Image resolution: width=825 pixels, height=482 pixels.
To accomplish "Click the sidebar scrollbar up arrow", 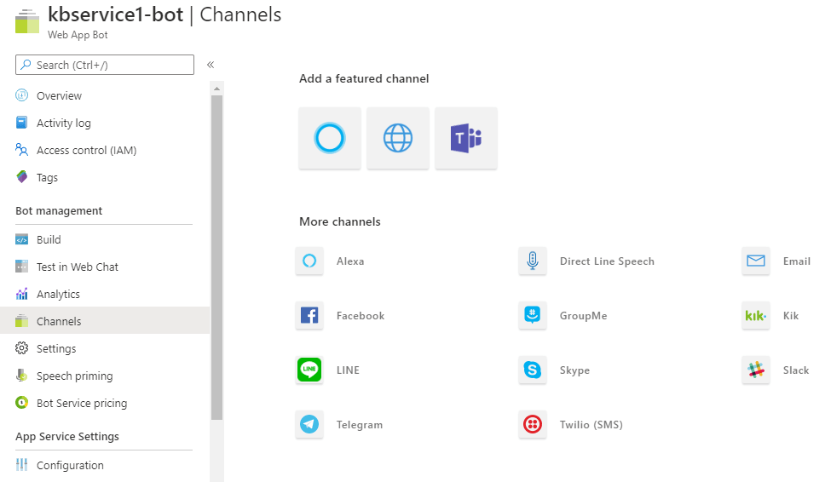I will pyautogui.click(x=216, y=89).
